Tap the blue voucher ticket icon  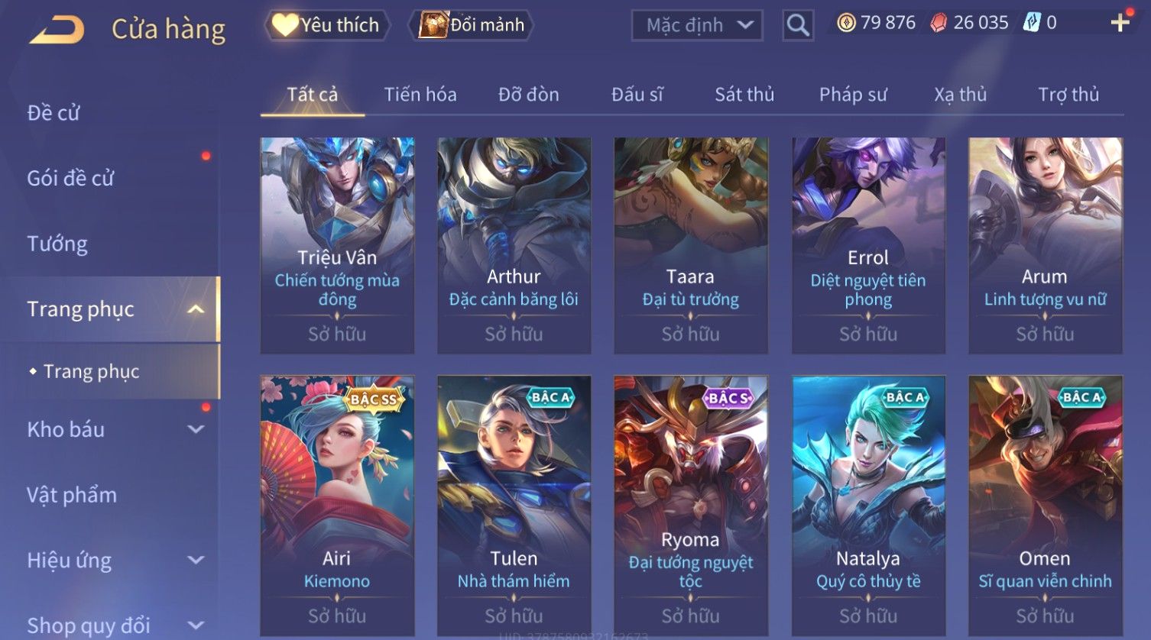pos(1032,23)
